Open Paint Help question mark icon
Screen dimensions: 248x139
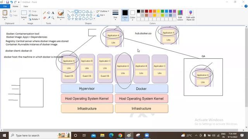click(x=246, y=6)
